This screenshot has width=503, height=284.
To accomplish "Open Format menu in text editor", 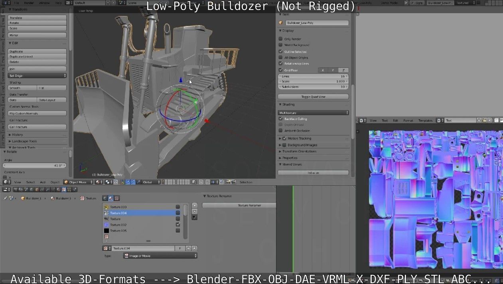I will click(x=408, y=120).
